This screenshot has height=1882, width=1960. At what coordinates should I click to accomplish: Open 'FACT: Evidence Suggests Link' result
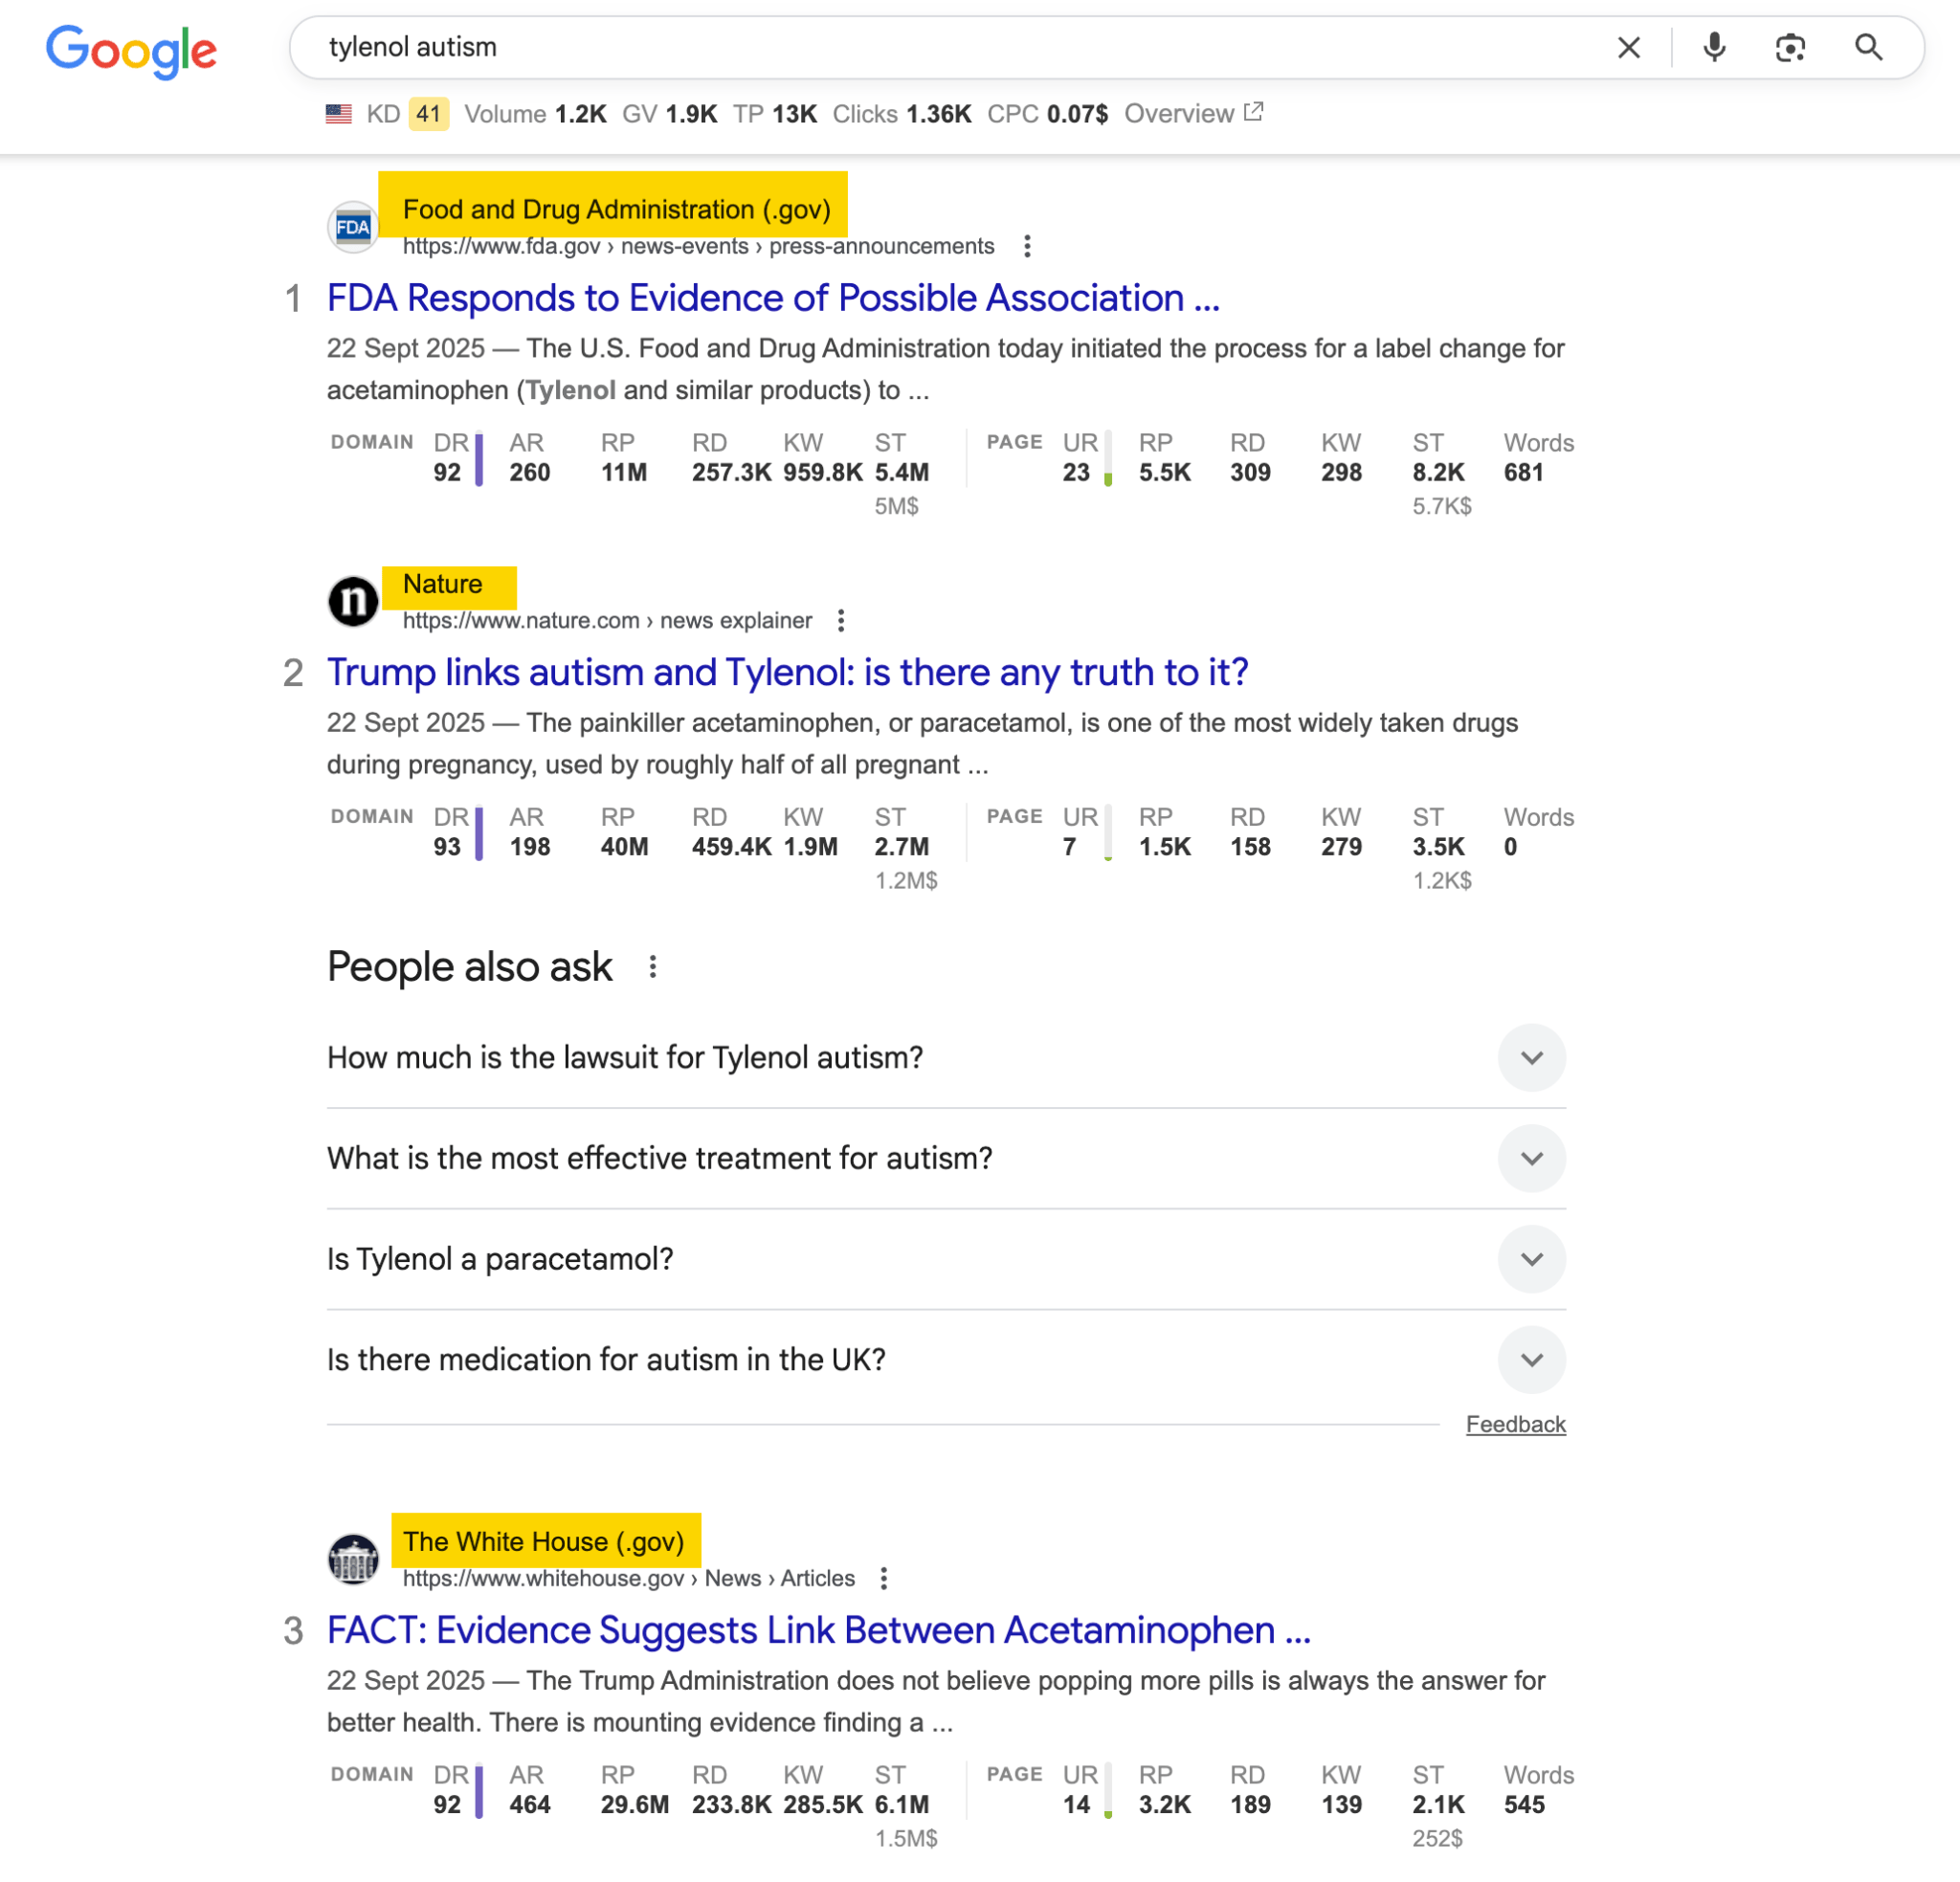[818, 1630]
